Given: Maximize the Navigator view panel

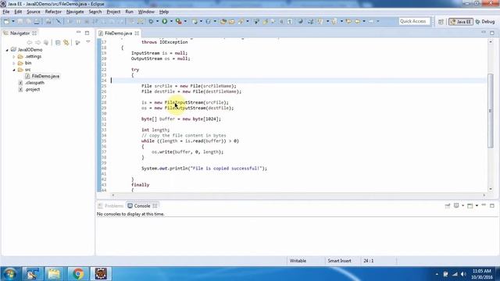Looking at the screenshot, I should (x=87, y=33).
